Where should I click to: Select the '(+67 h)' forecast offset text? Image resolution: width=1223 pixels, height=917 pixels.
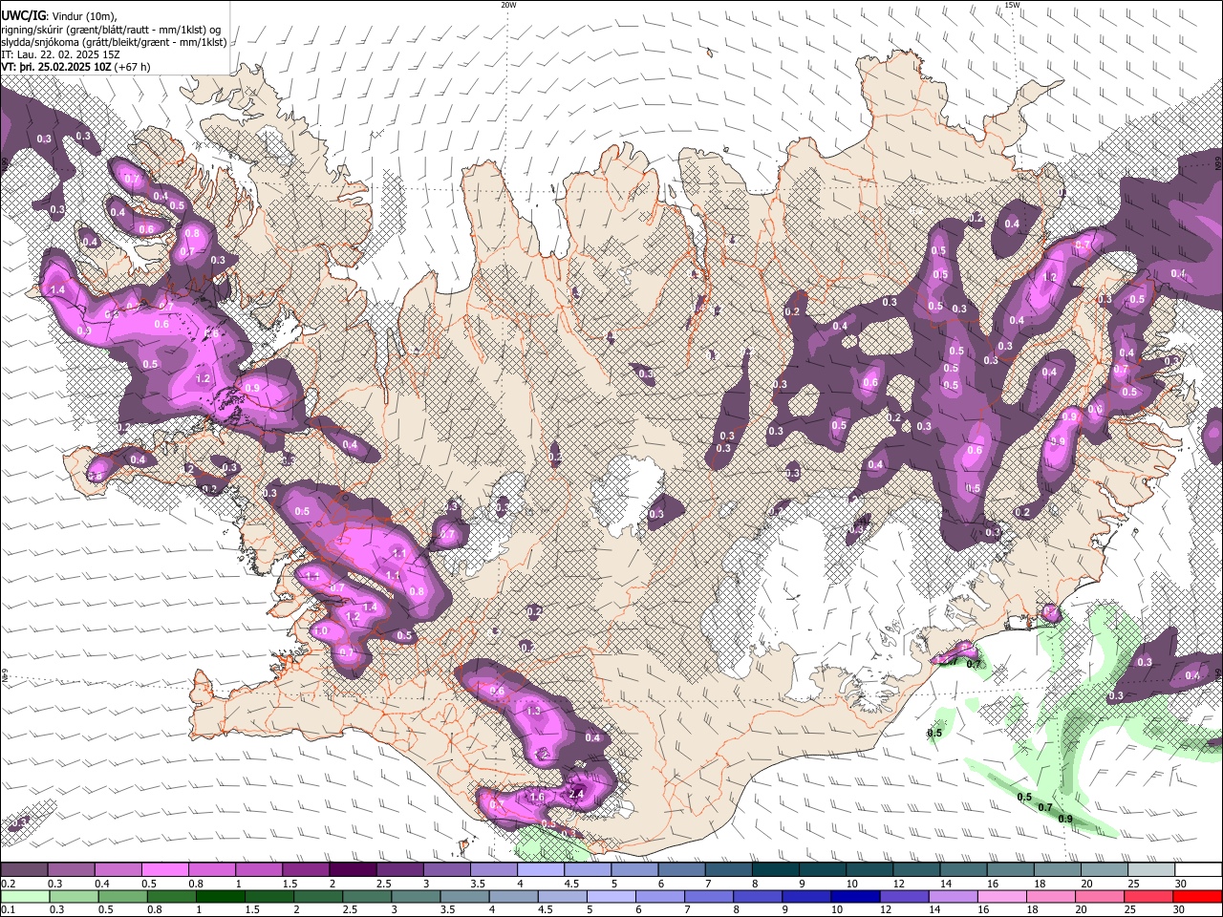(133, 67)
